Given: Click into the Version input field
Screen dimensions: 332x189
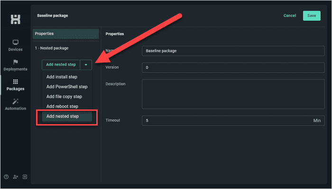Looking at the screenshot, I should pos(233,68).
